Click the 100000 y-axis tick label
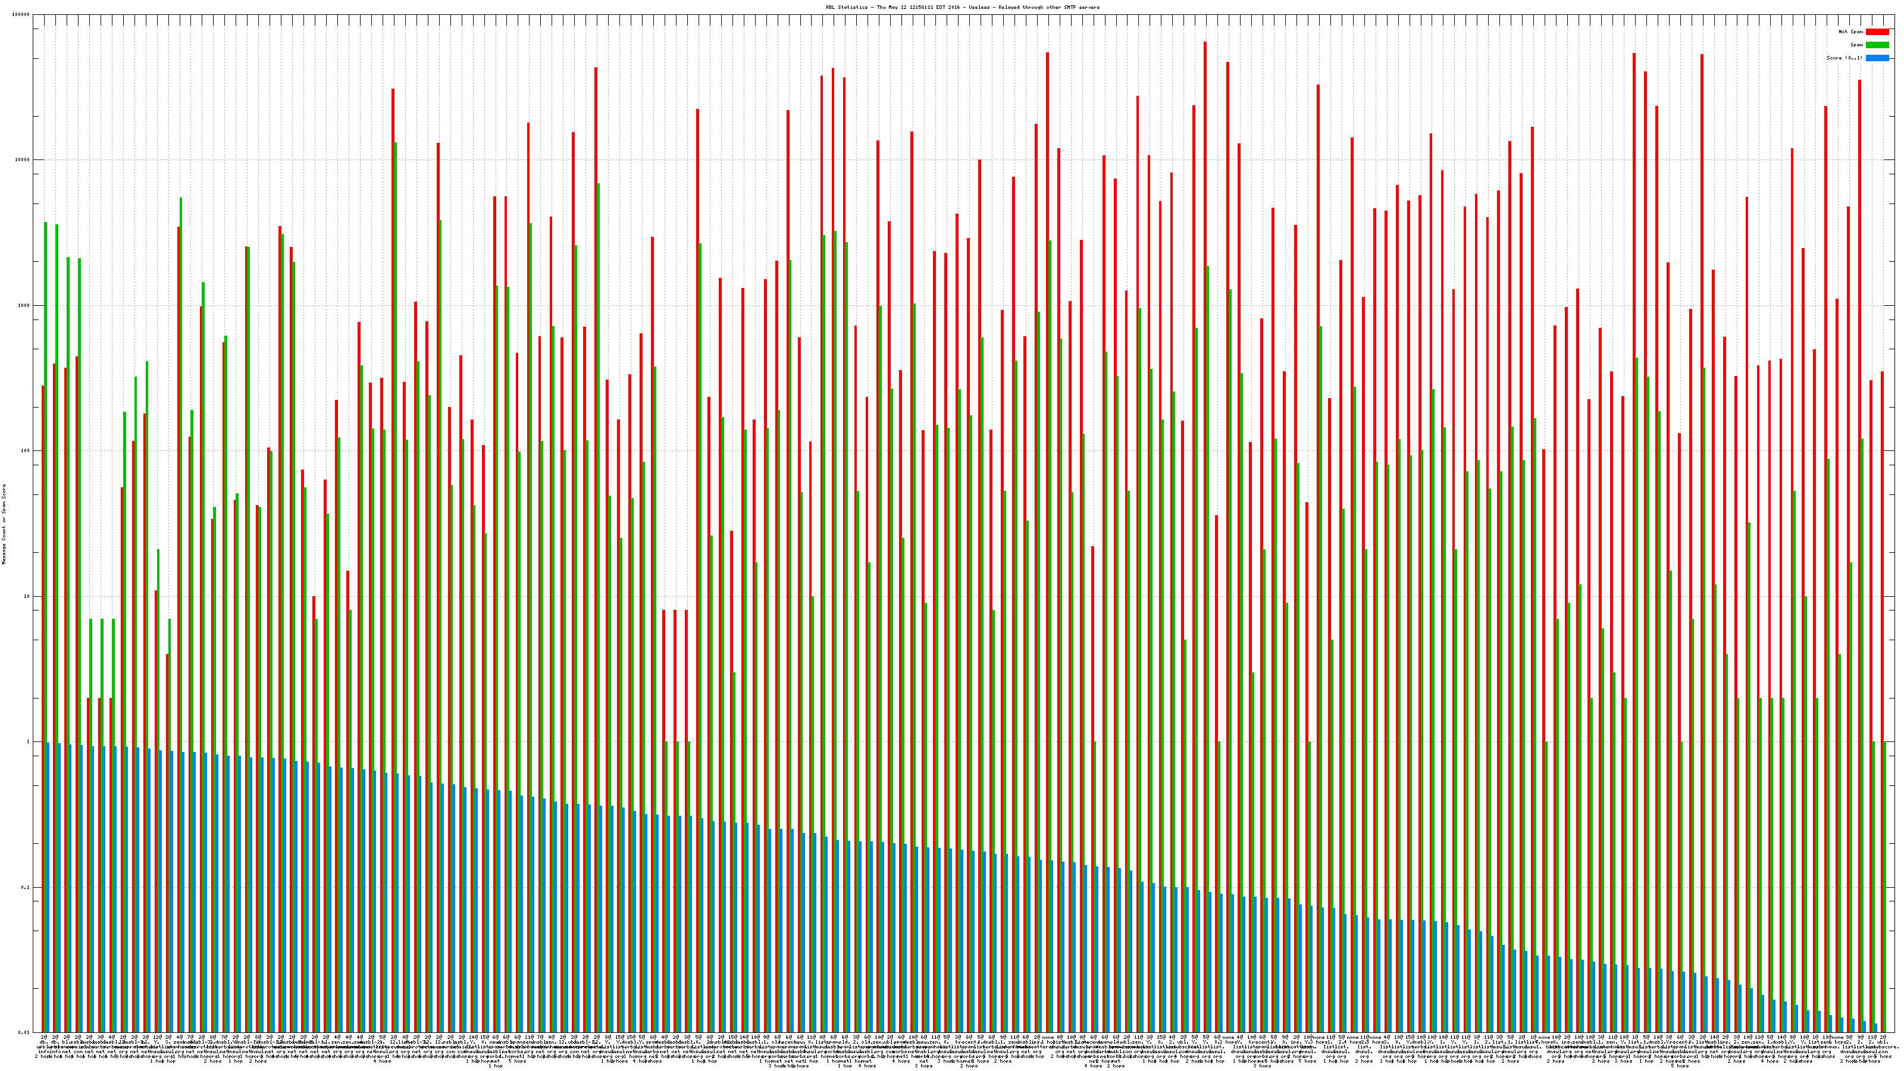The width and height of the screenshot is (1904, 1071). click(x=21, y=15)
